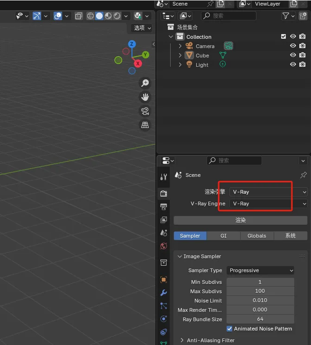Click the new scene icon beside Scene
The image size is (311, 345).
pyautogui.click(x=221, y=4)
